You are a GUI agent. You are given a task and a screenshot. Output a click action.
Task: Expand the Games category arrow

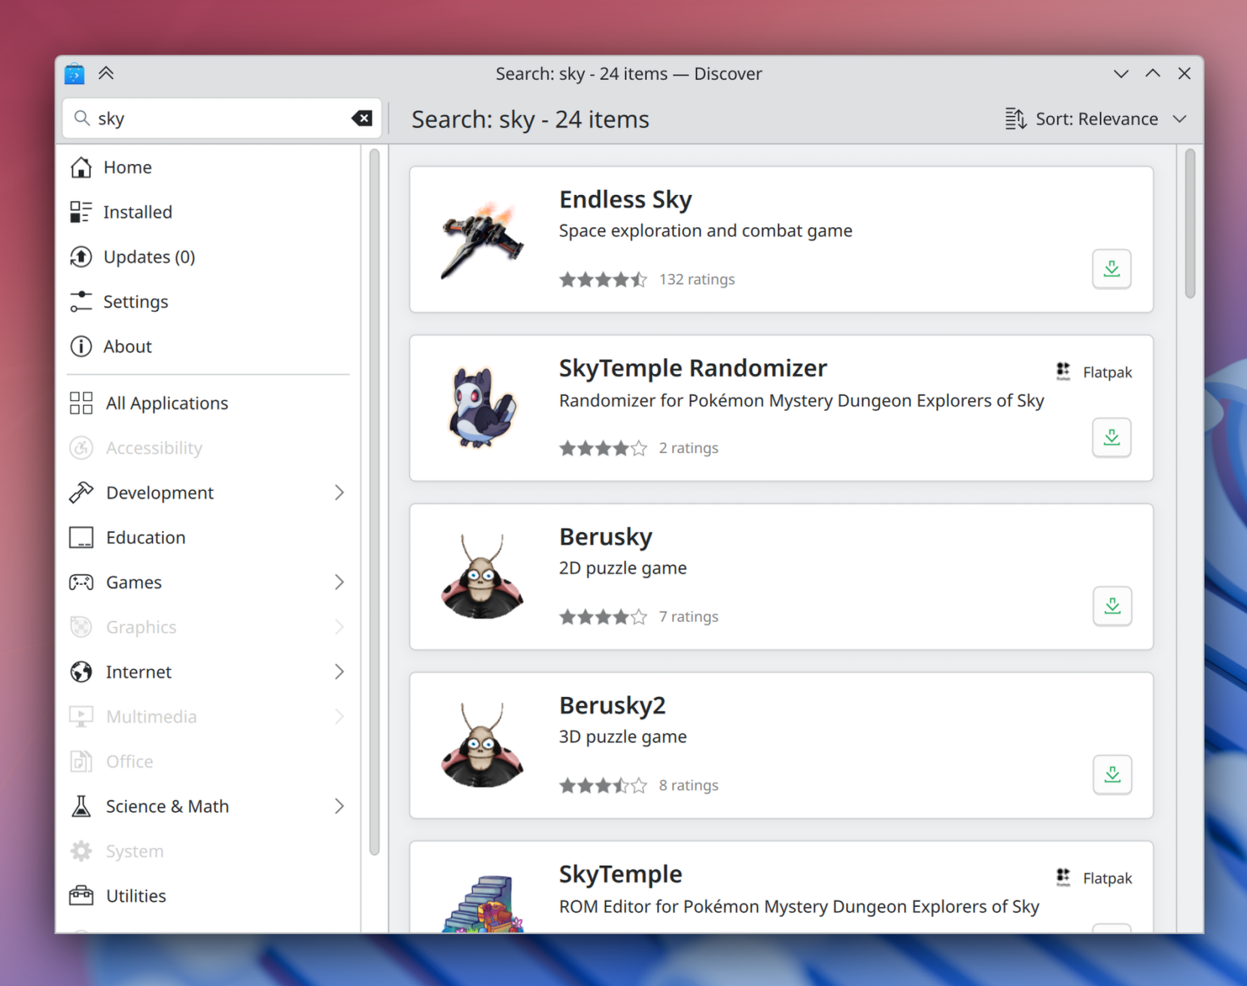[x=339, y=582]
